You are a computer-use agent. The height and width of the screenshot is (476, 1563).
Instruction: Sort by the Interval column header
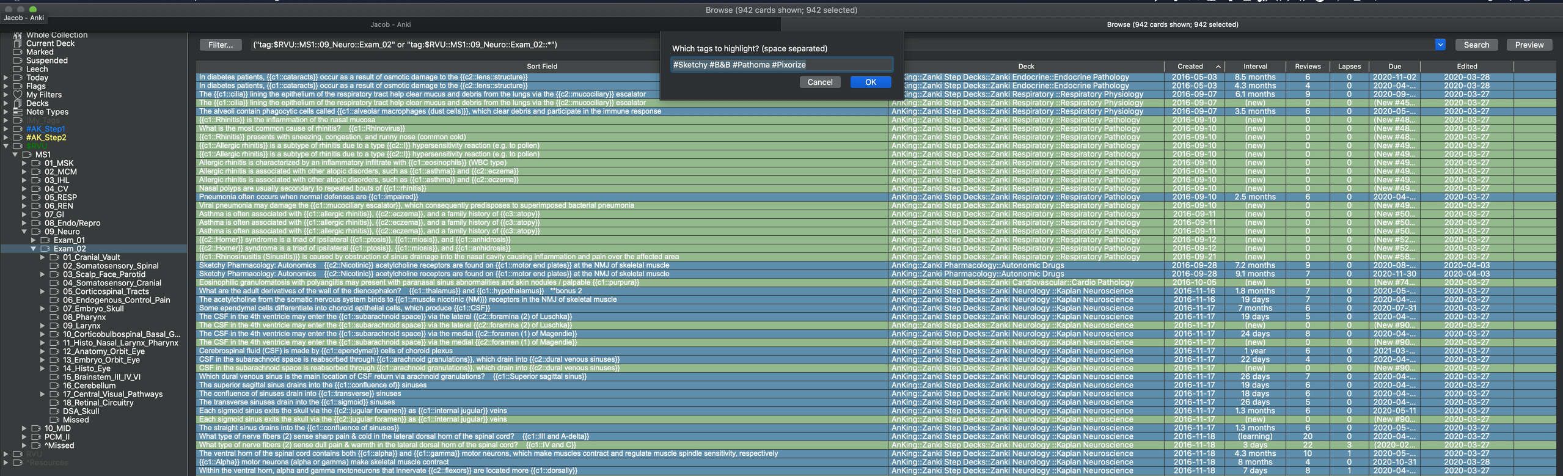click(1255, 67)
